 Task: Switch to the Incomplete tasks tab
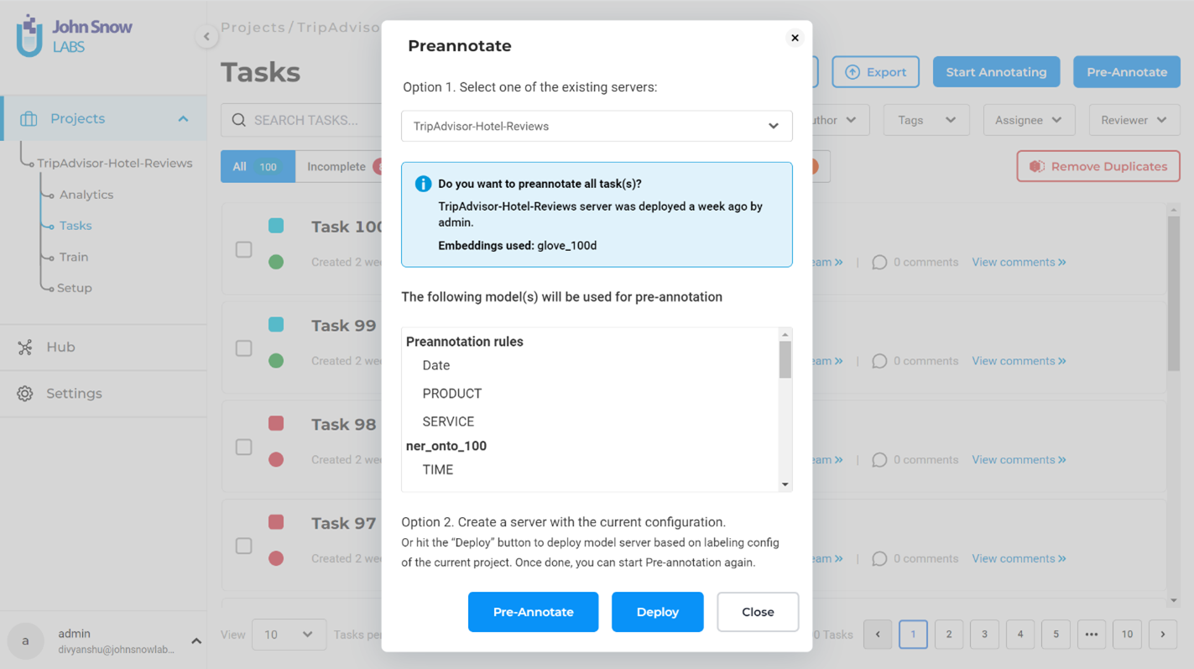click(x=338, y=166)
